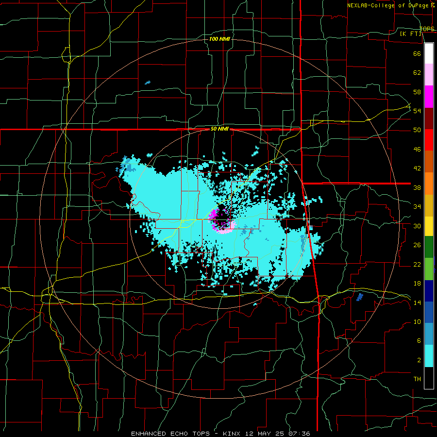Click the cyan legend color swatch
This screenshot has width=437, height=437.
tap(429, 356)
